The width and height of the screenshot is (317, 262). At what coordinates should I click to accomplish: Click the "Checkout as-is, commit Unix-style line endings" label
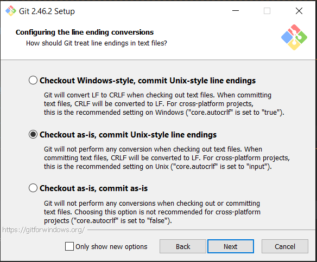coord(128,135)
